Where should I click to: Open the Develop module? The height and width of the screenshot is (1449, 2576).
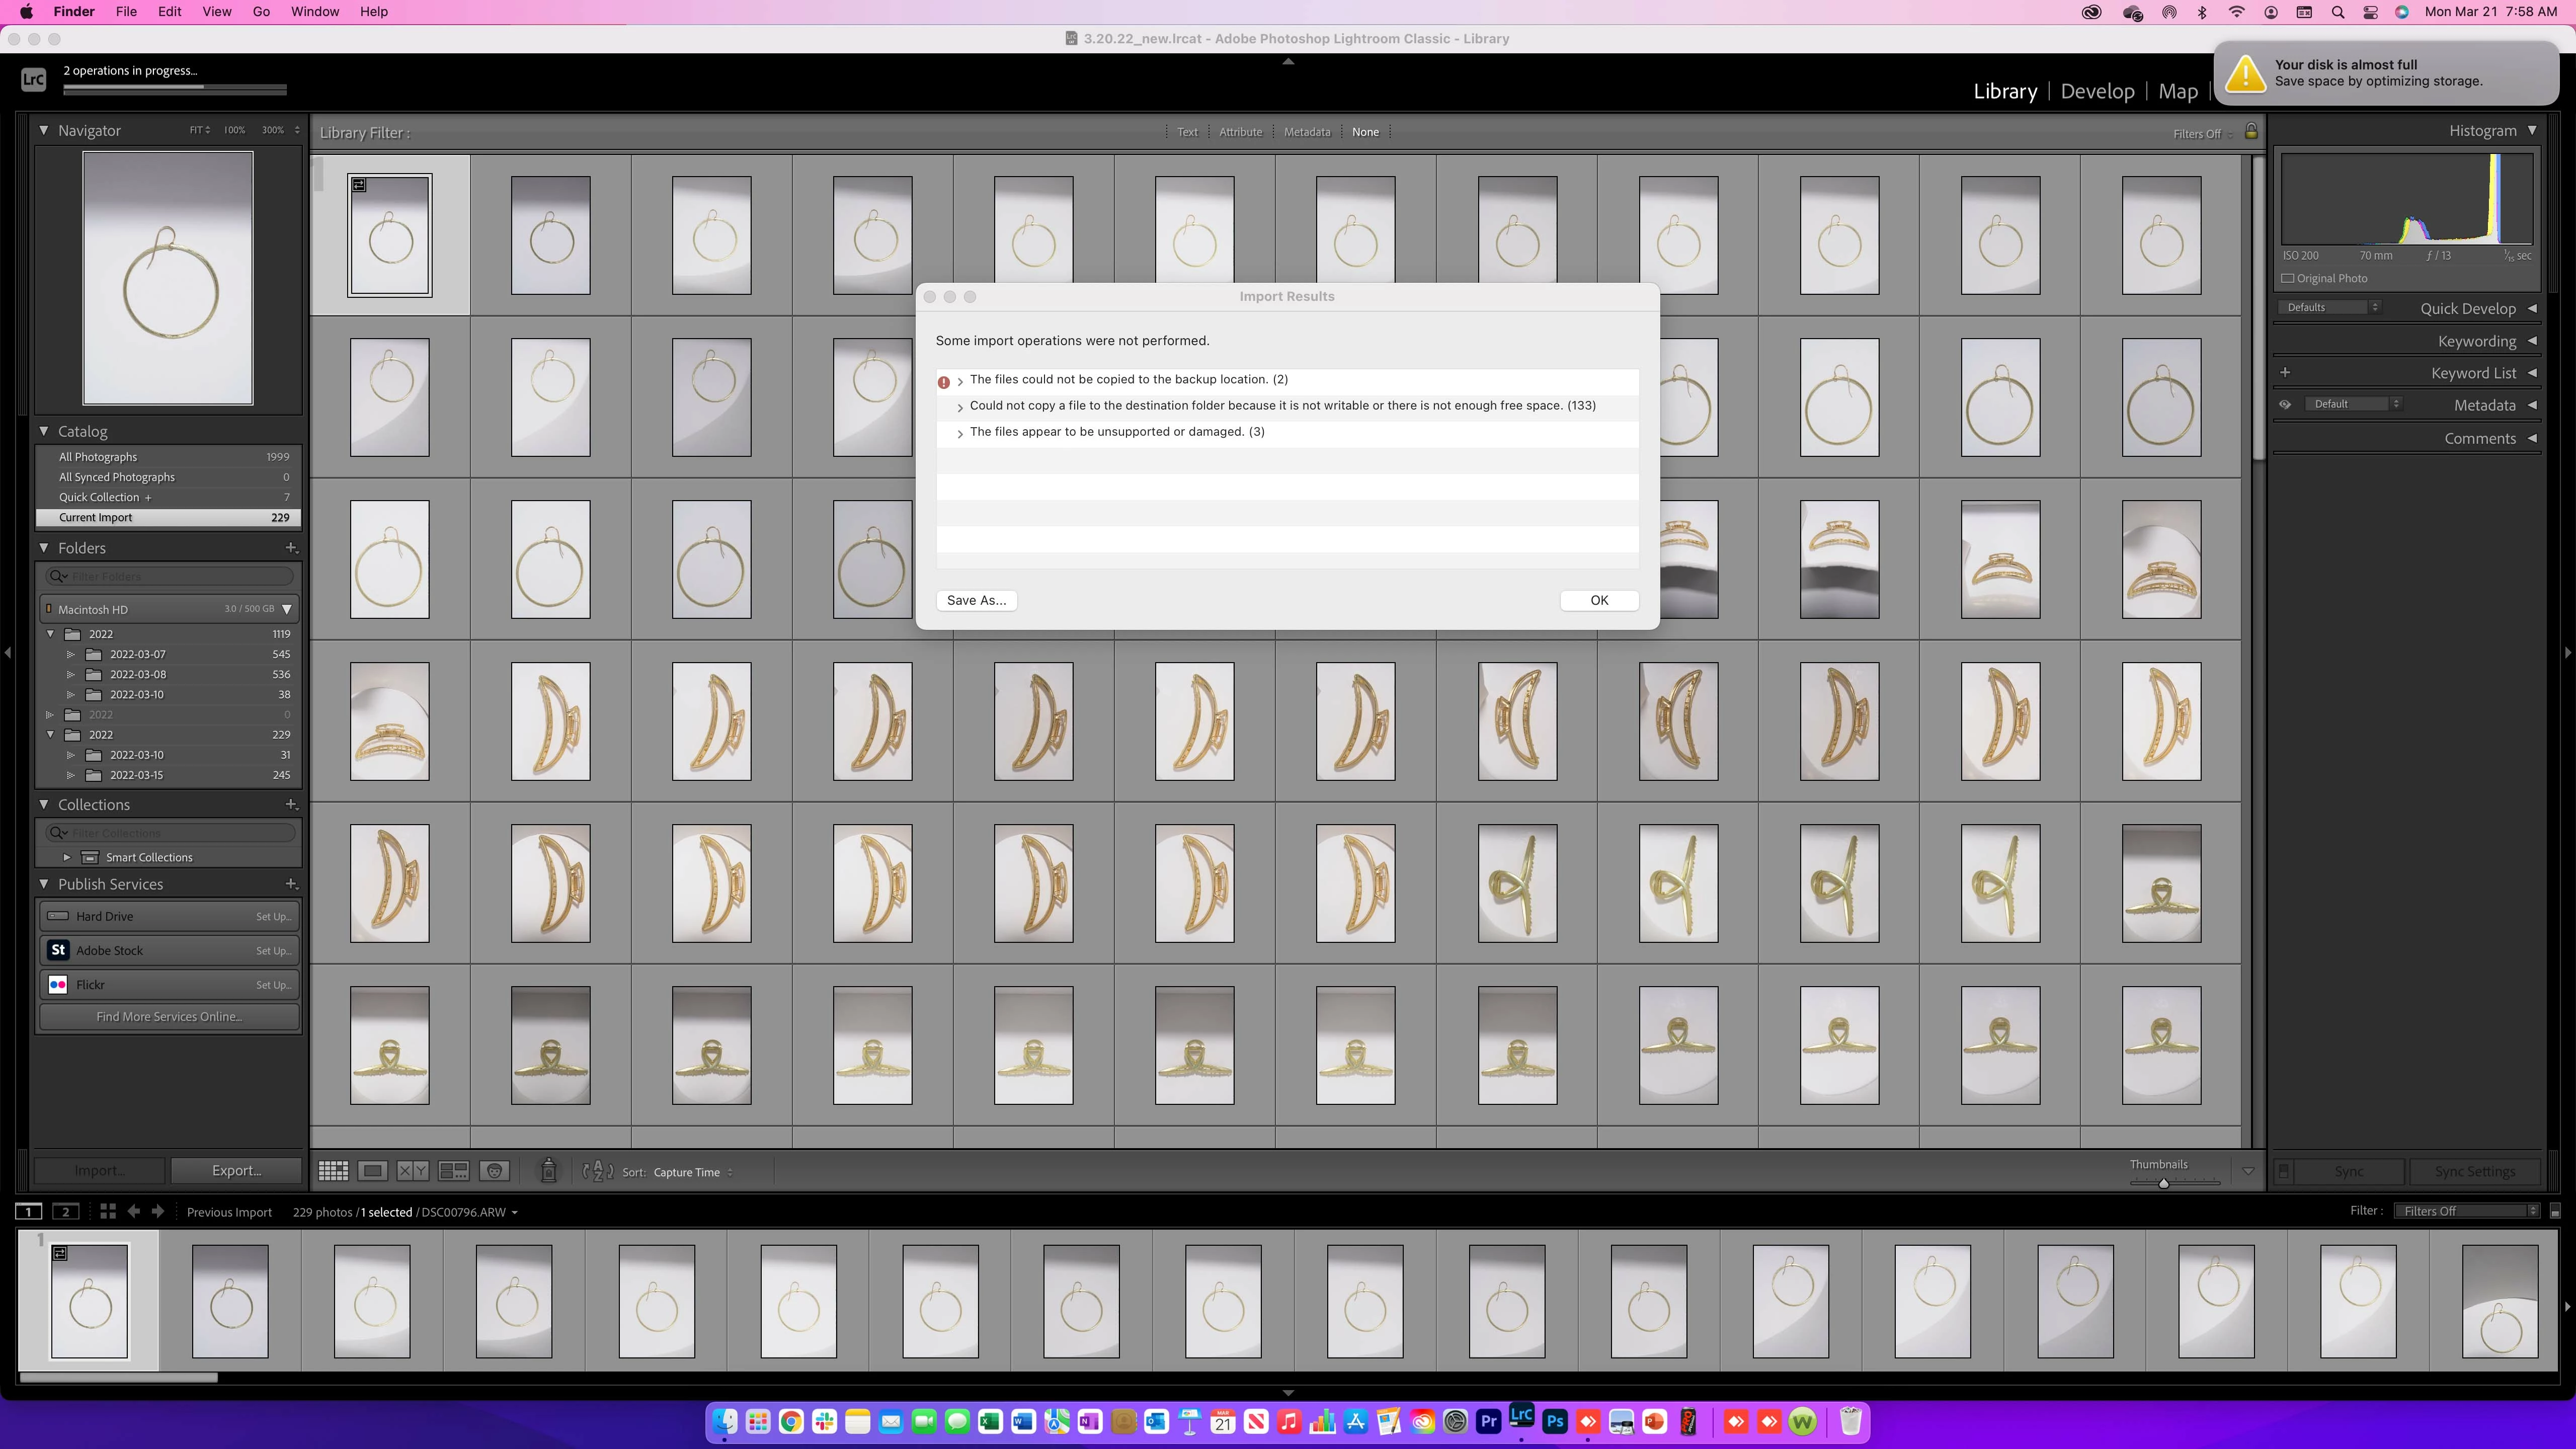(x=2097, y=91)
